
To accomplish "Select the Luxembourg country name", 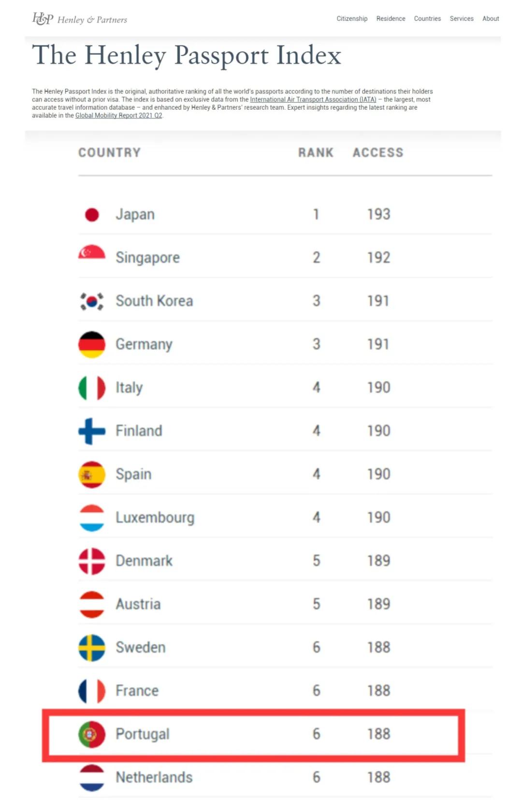I will [x=155, y=517].
